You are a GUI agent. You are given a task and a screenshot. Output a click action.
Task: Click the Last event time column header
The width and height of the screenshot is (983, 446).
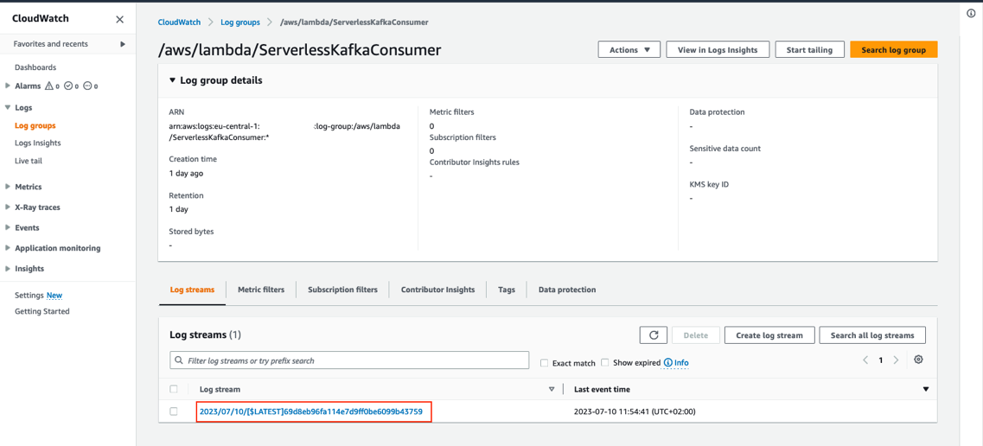click(x=602, y=389)
